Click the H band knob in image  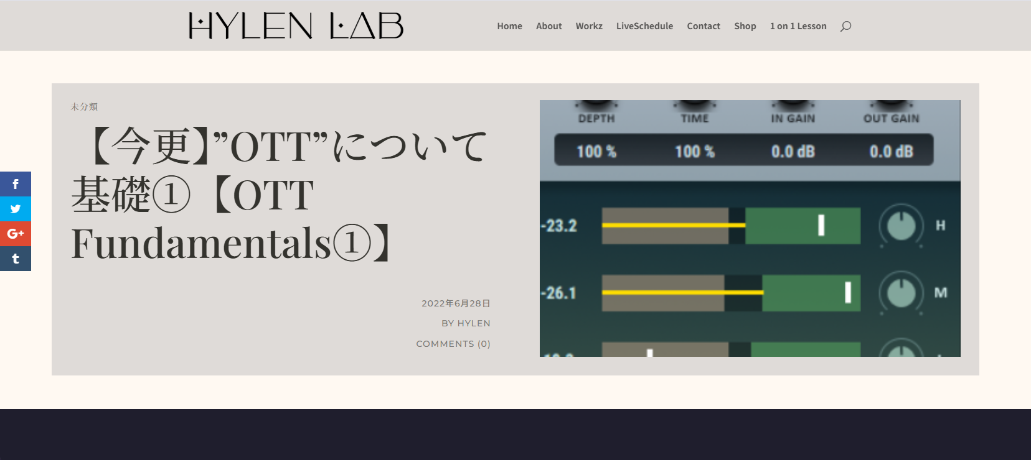[x=901, y=226]
